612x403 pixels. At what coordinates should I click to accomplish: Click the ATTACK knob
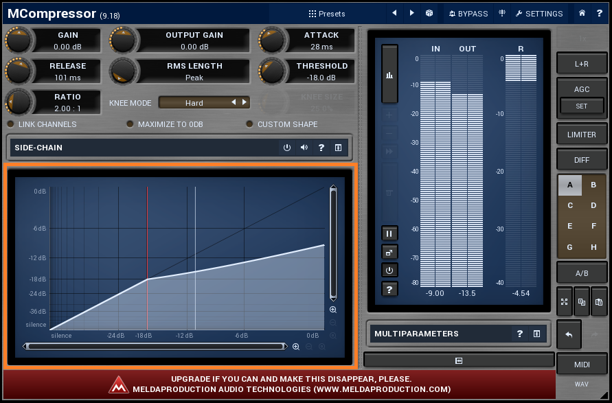coord(271,41)
